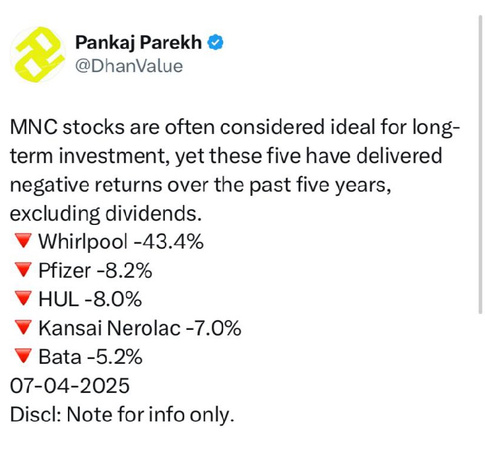The height and width of the screenshot is (450, 485).
Task: Click the red triangle beside Pfizer
Action: click(x=23, y=269)
